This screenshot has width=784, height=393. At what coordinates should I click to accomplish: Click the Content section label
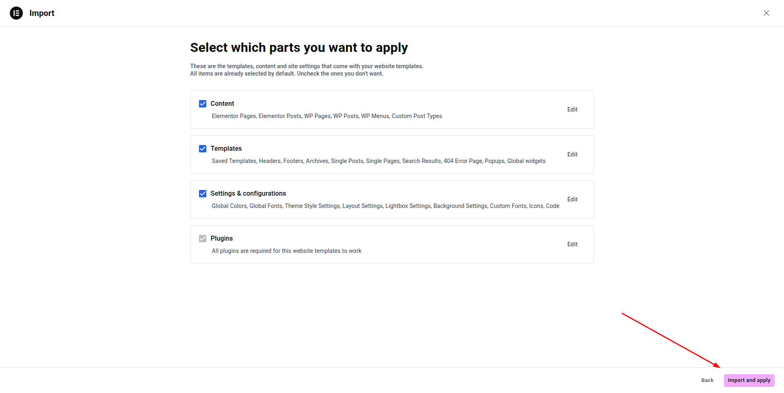[x=222, y=104]
